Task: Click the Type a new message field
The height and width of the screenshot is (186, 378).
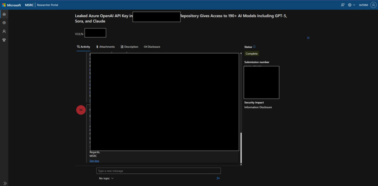Action: coord(158,171)
